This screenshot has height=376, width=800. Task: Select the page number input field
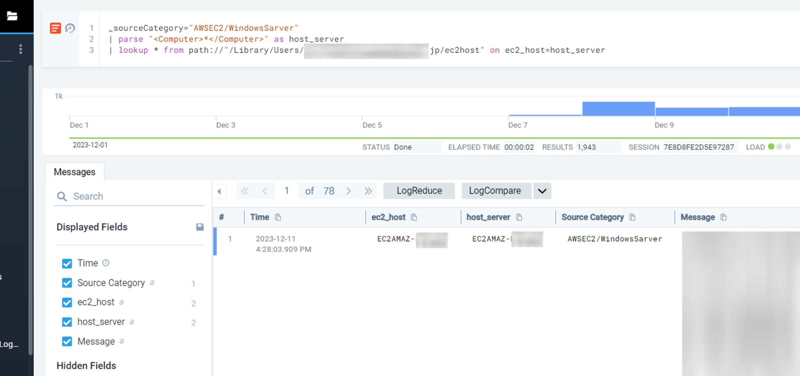287,191
